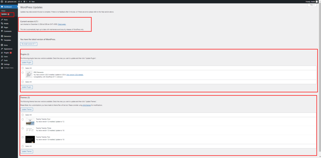Open the updates indicator showing 4 in admin bar
Image resolution: width=321 pixels, height=158 pixels.
click(x=20, y=2)
